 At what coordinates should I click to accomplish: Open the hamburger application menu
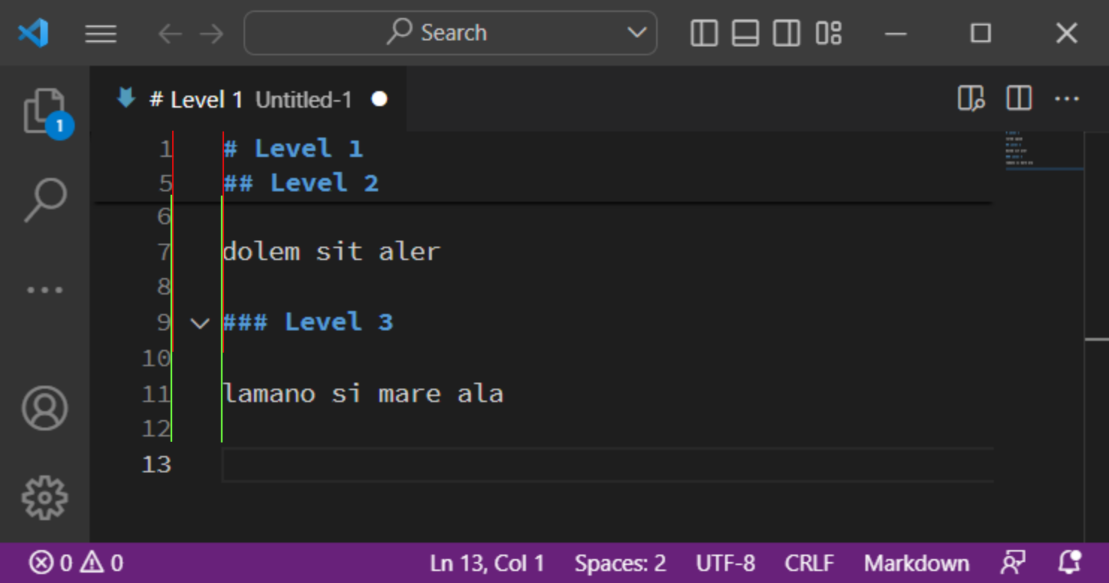pos(101,33)
